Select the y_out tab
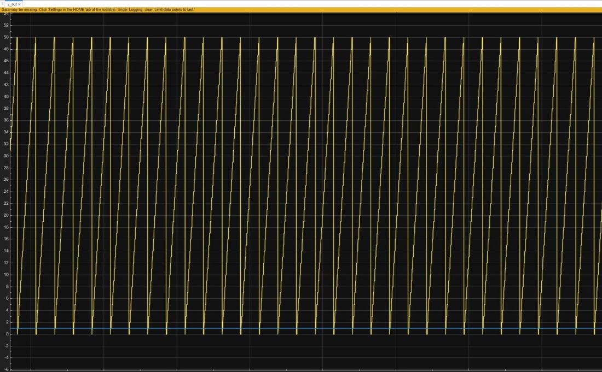 click(11, 4)
